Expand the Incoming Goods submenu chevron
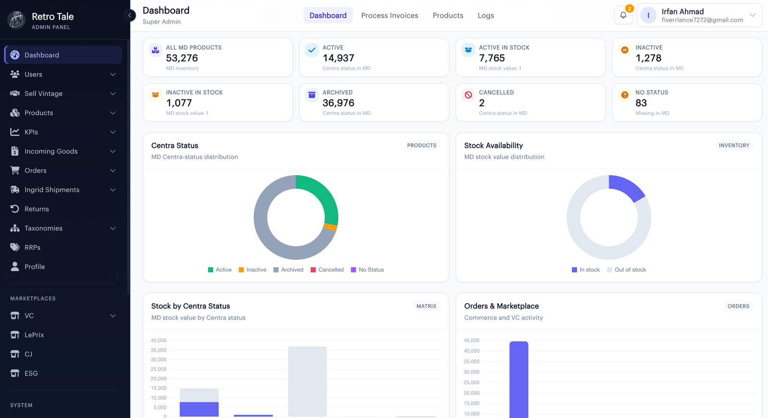The height and width of the screenshot is (418, 768). (x=113, y=151)
